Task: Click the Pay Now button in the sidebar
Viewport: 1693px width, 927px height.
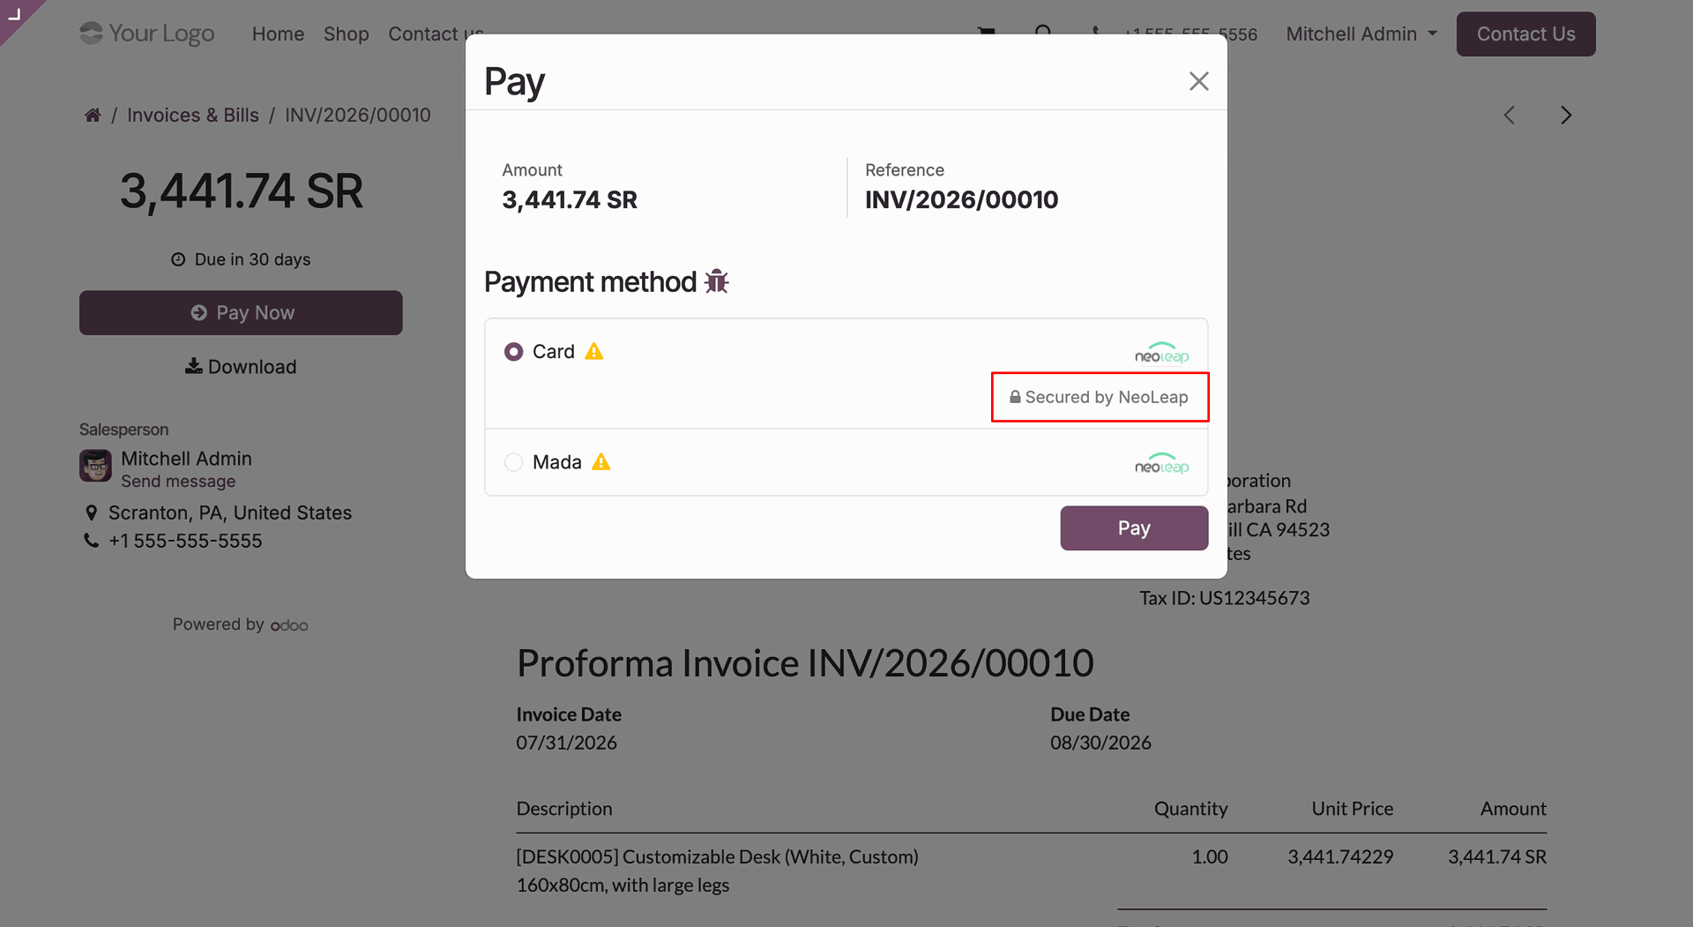Action: (x=241, y=313)
